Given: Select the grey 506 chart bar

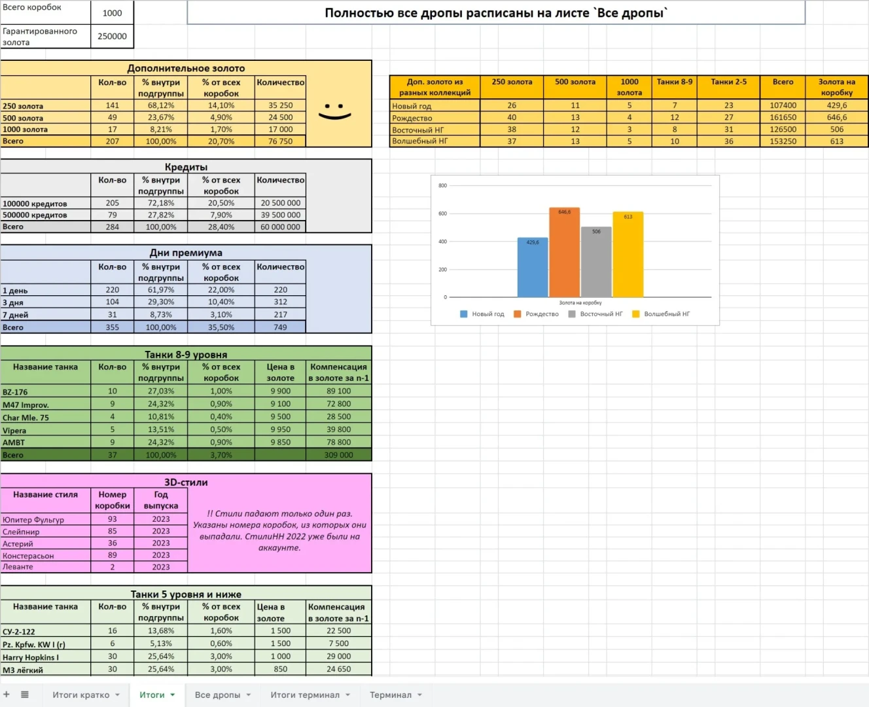Looking at the screenshot, I should (x=596, y=262).
